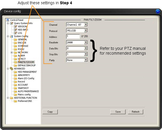This screenshot has width=162, height=130.
Task: Open the HDD INFO notepad icon
Action: click(15, 30)
